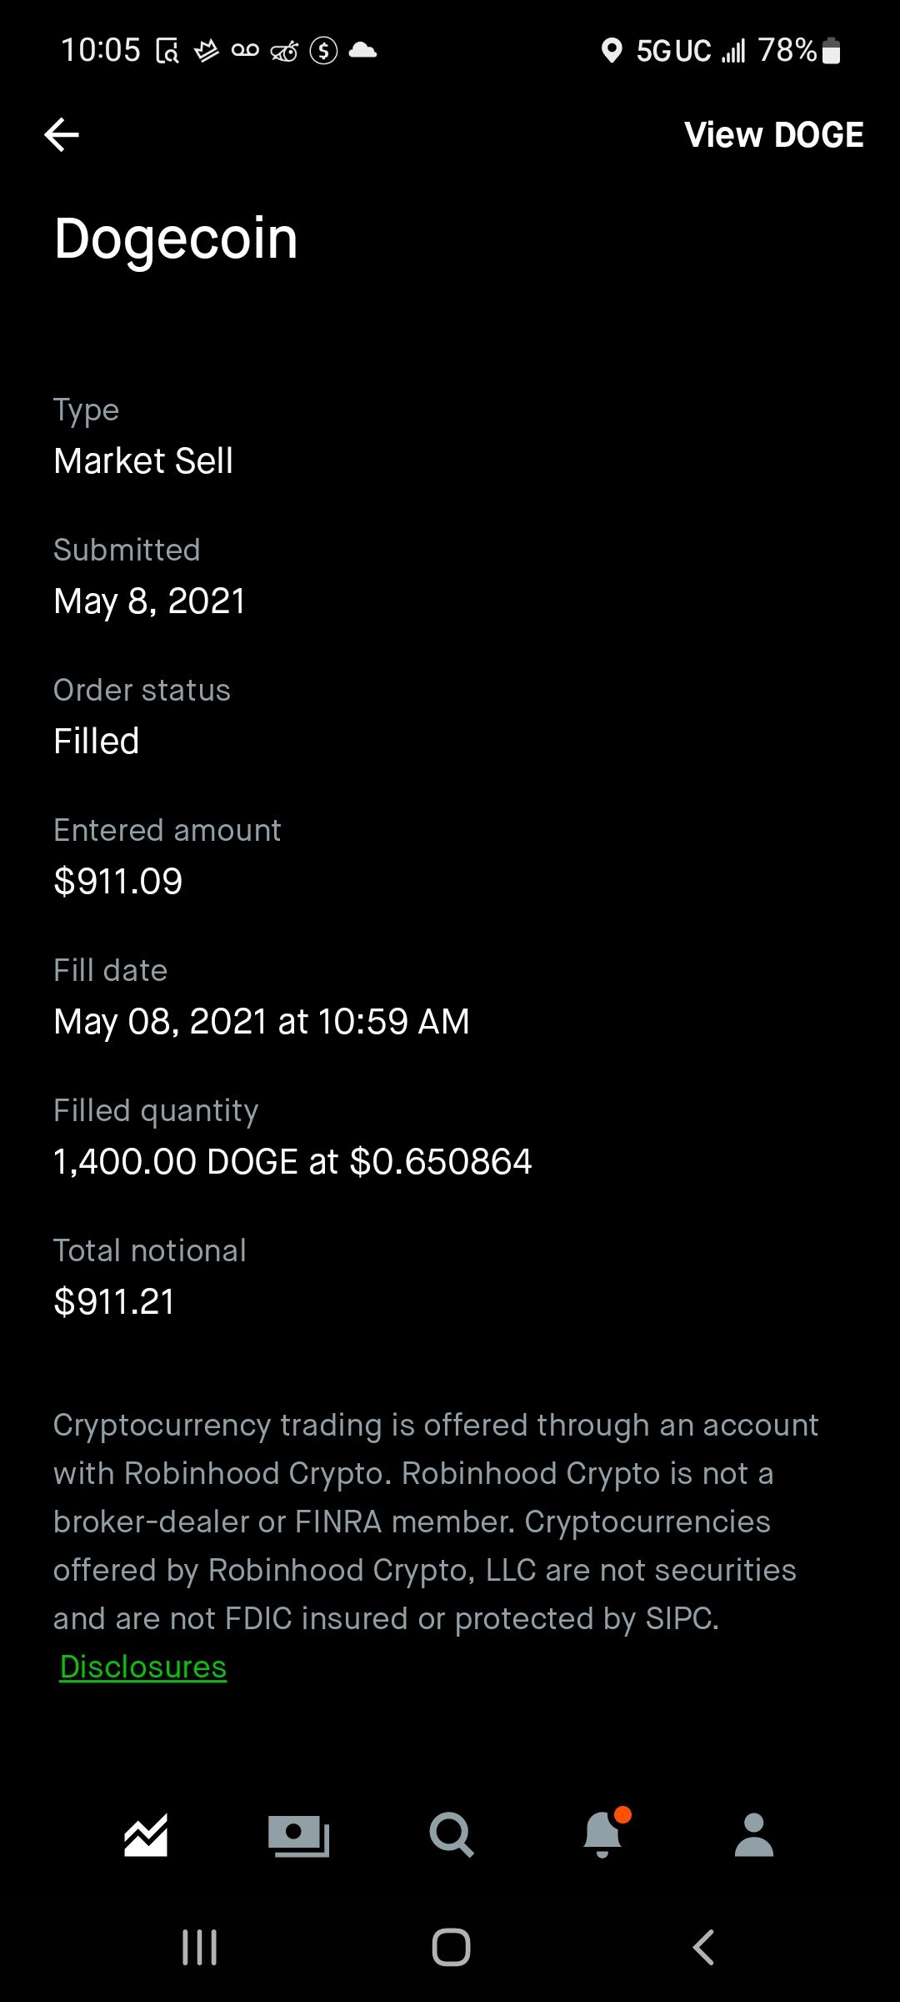Image resolution: width=900 pixels, height=2002 pixels.
Task: Tap the Filled order status value
Action: point(97,742)
